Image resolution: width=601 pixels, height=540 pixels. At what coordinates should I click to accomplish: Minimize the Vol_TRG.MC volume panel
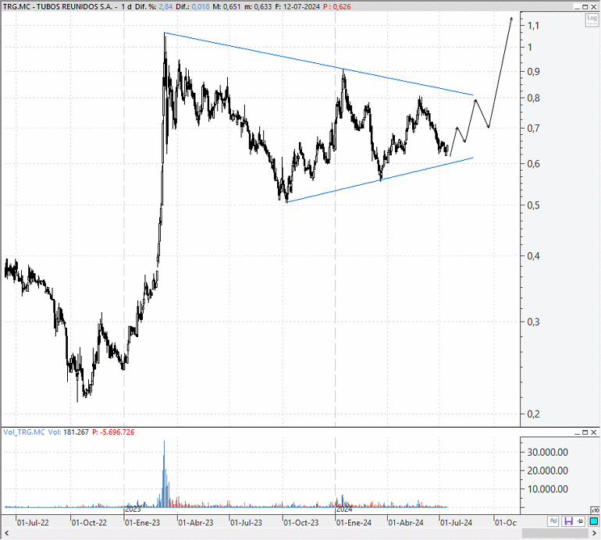click(x=578, y=432)
